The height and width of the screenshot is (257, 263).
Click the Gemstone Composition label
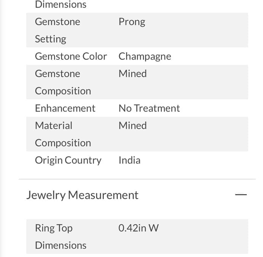pyautogui.click(x=63, y=82)
